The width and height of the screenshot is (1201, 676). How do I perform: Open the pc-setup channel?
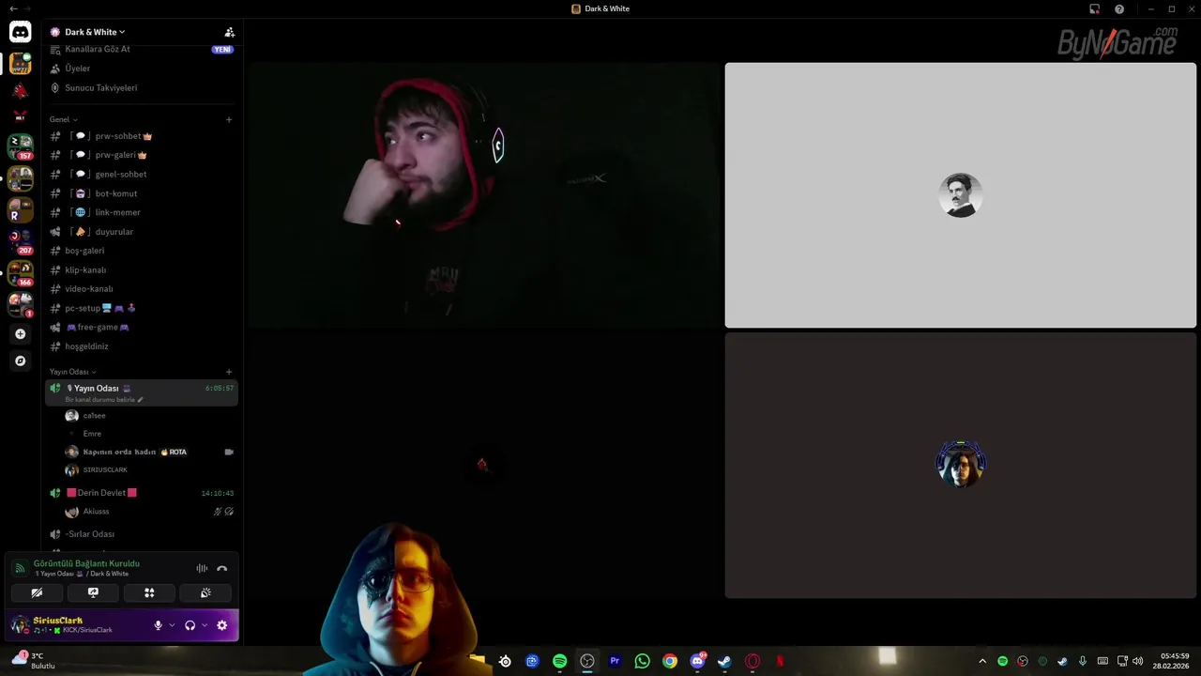141,308
